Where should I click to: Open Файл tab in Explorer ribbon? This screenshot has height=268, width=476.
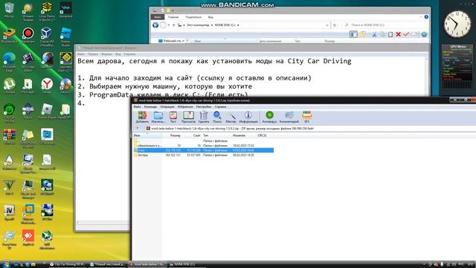158,17
